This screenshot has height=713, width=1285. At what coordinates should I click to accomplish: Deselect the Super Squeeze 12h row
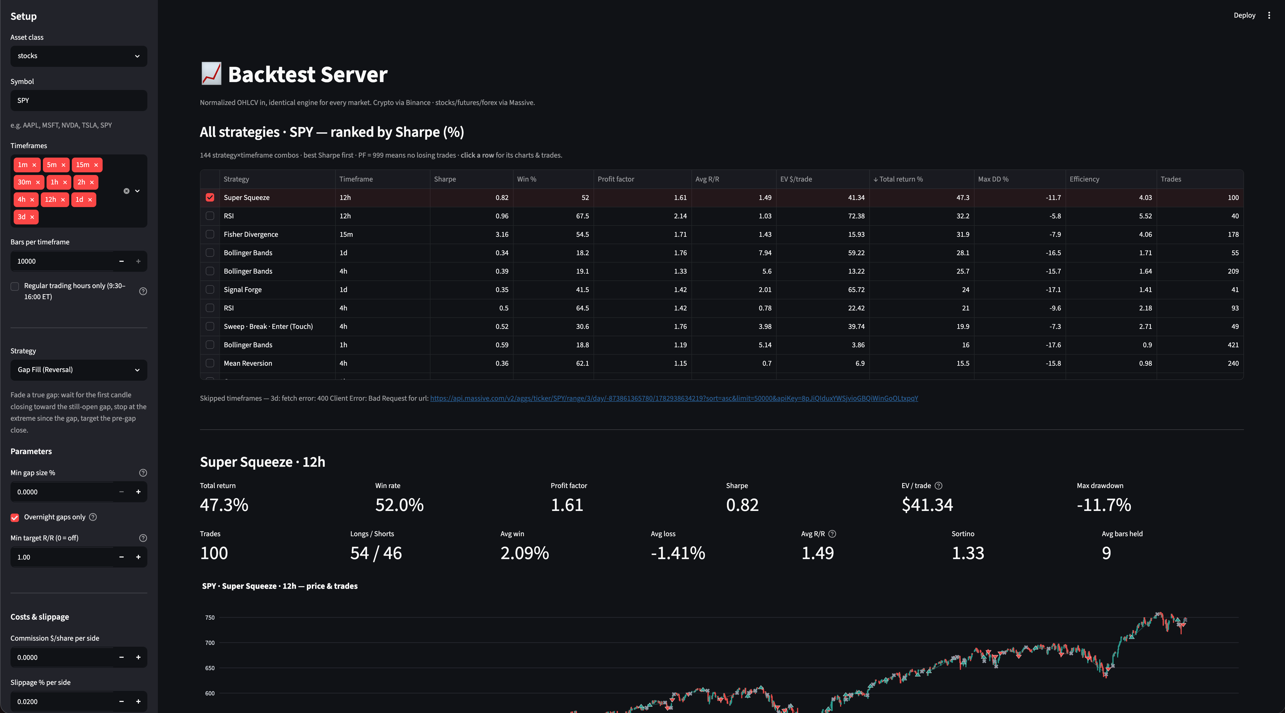210,198
